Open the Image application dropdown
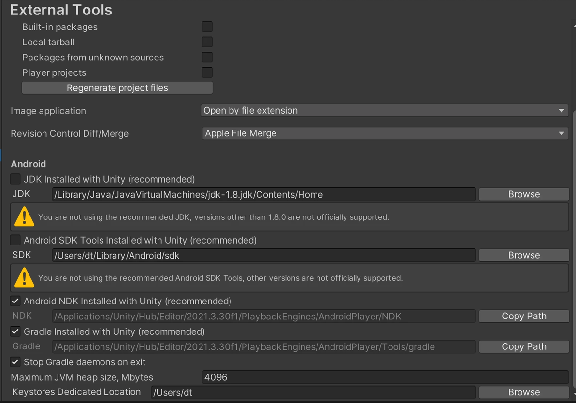The image size is (576, 403). pyautogui.click(x=385, y=111)
